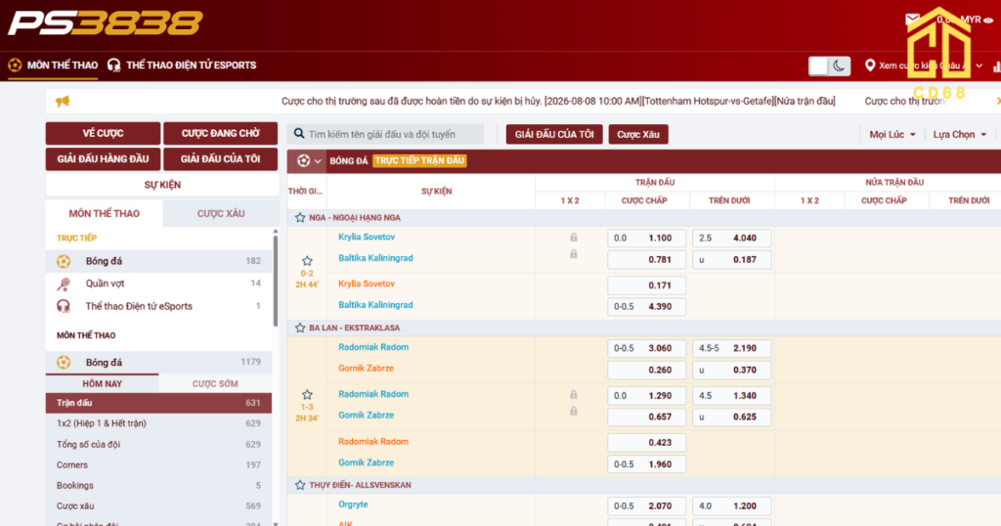Expand the sport selector chevron in Bóng Đá bar

[318, 161]
